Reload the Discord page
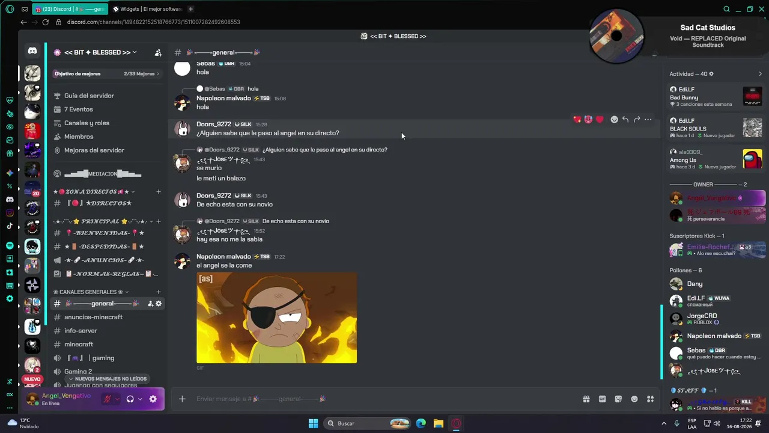 pos(45,22)
